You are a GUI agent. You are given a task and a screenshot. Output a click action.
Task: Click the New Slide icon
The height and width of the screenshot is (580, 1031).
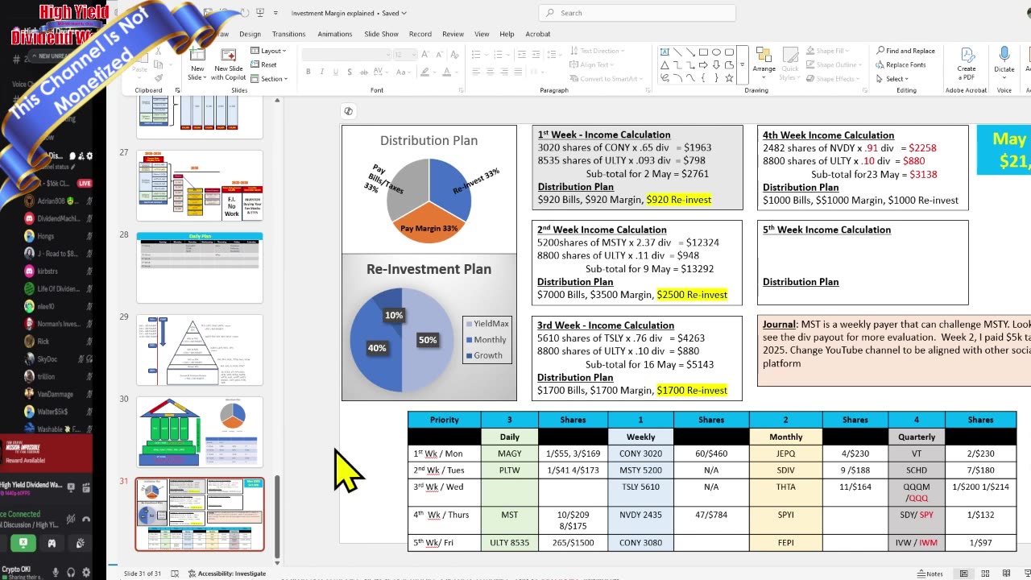click(x=197, y=55)
